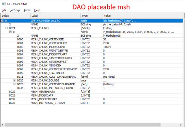The width and height of the screenshot is (185, 127).
Task: Select the MESH_INSTANCED_STREAM row
Action: coord(92,103)
